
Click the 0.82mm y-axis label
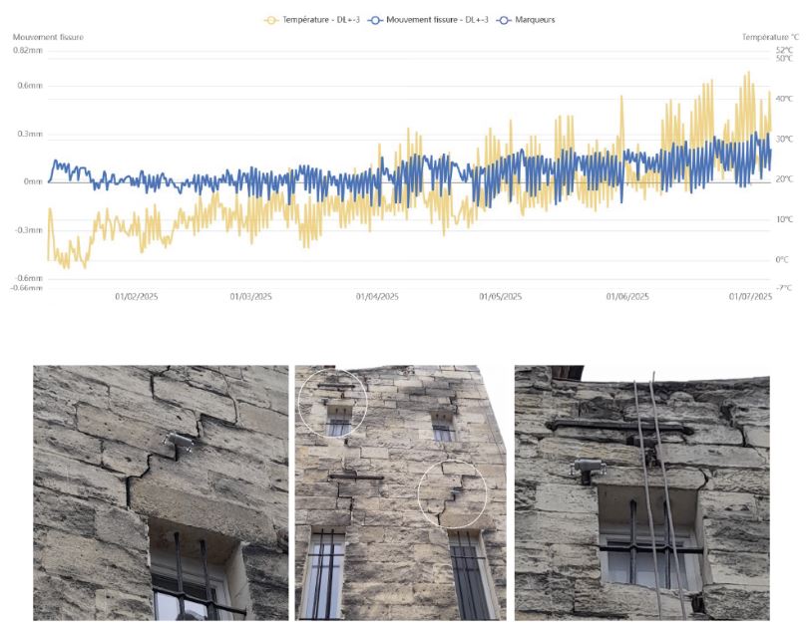28,51
